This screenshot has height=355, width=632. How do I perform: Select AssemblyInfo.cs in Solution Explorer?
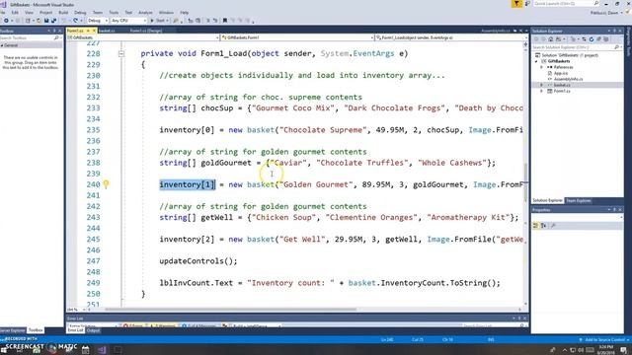click(x=568, y=79)
